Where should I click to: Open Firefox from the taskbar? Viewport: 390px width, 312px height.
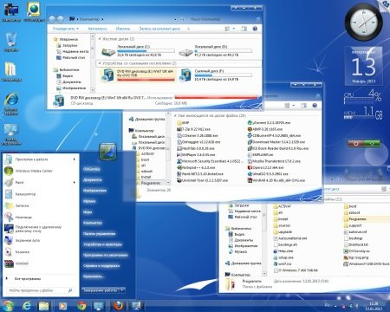click(118, 306)
